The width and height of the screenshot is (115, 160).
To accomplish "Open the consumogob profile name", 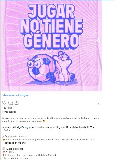I will pyautogui.click(x=9, y=112).
